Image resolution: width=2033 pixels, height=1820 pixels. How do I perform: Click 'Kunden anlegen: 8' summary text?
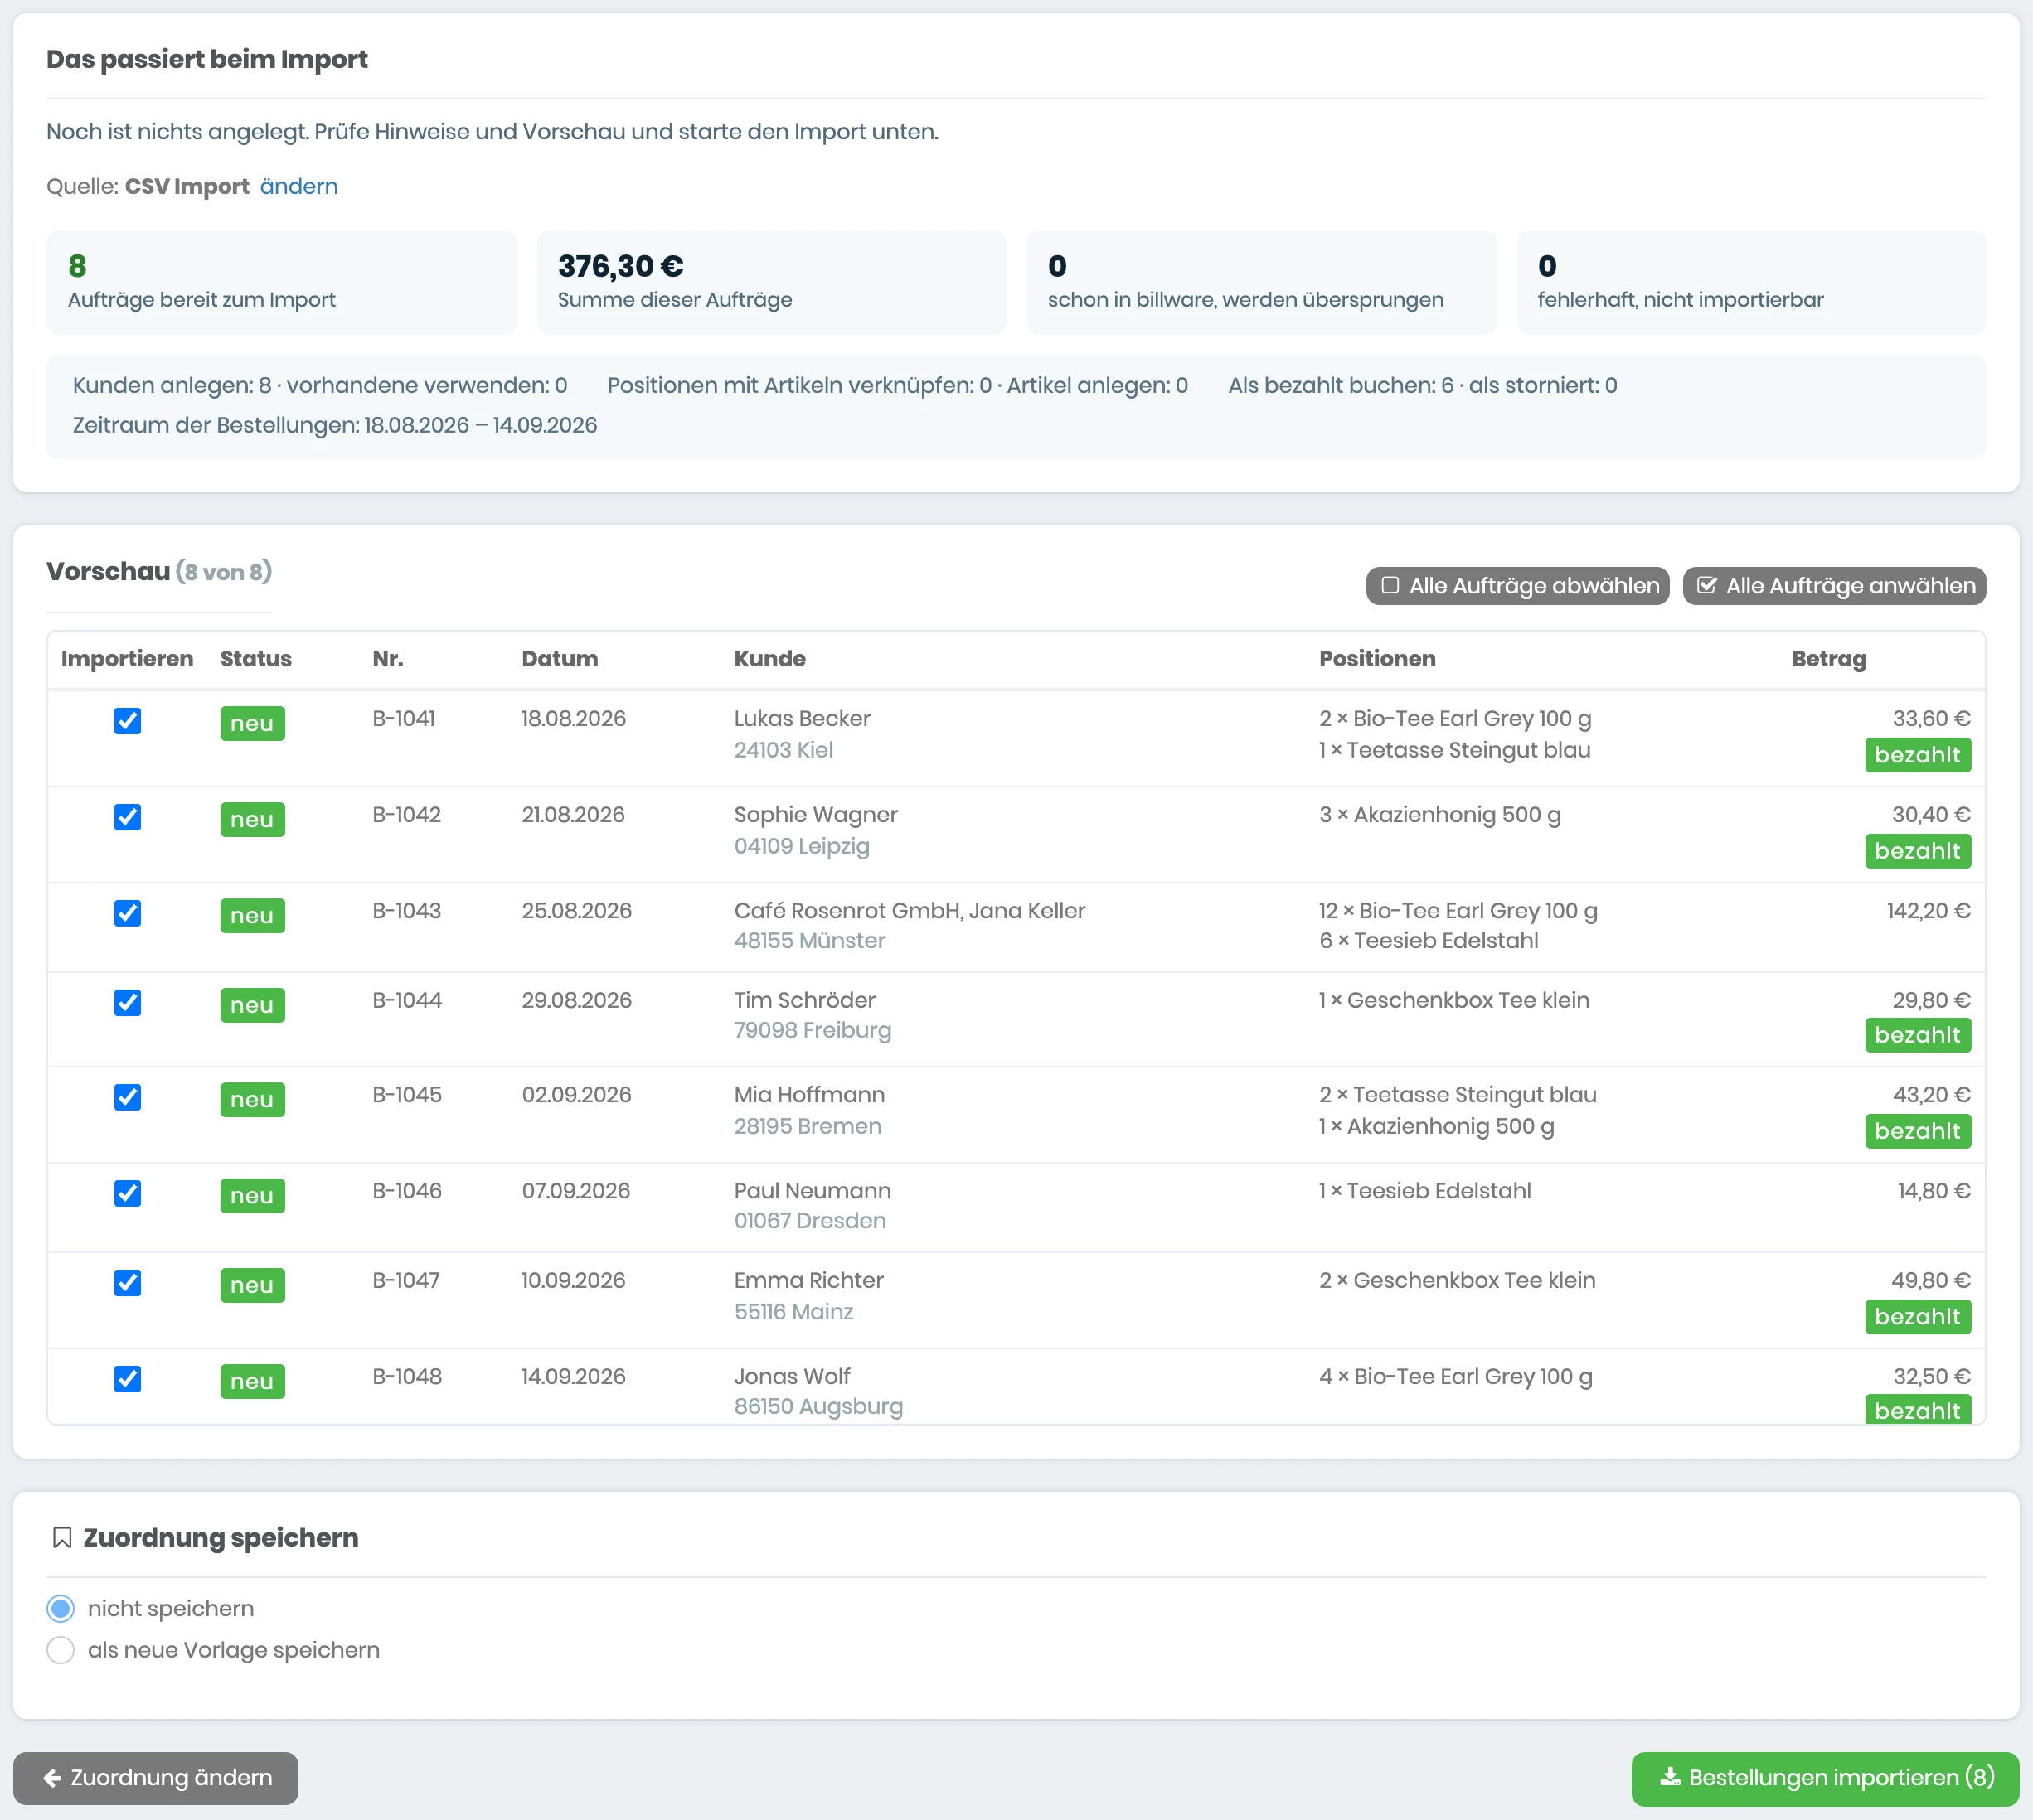pos(172,386)
